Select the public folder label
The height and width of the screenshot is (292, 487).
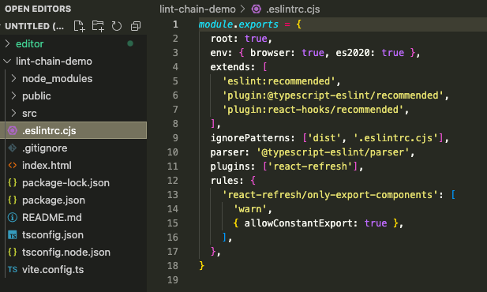(x=36, y=95)
